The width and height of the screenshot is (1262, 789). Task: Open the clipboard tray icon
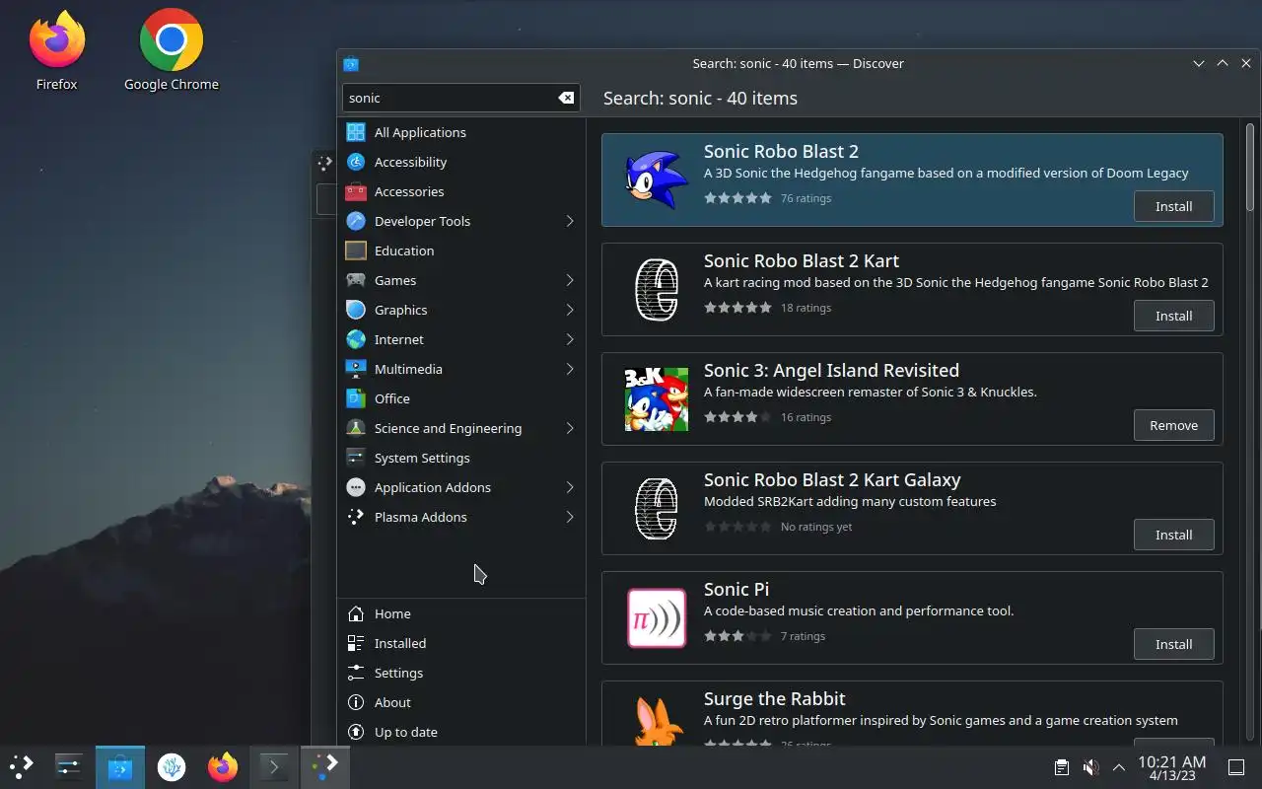(x=1061, y=767)
